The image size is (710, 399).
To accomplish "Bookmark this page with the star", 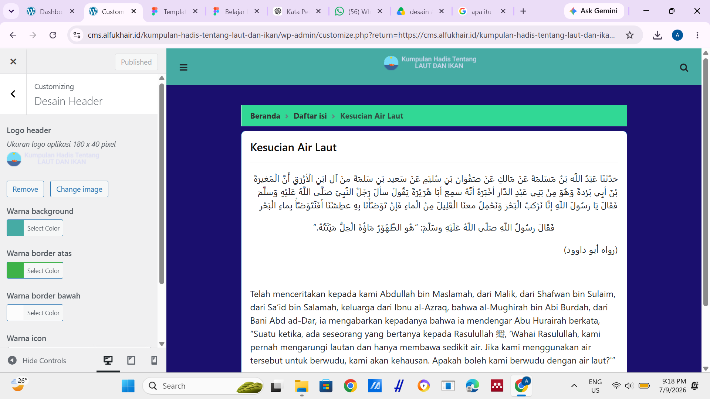I will [630, 35].
